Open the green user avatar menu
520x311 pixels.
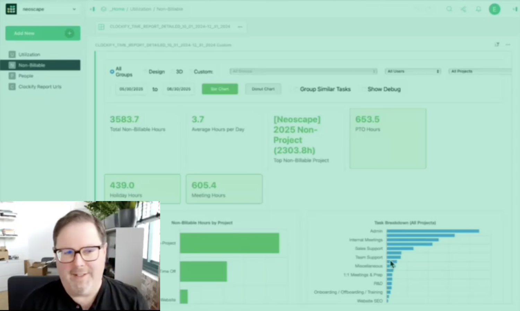pyautogui.click(x=494, y=9)
